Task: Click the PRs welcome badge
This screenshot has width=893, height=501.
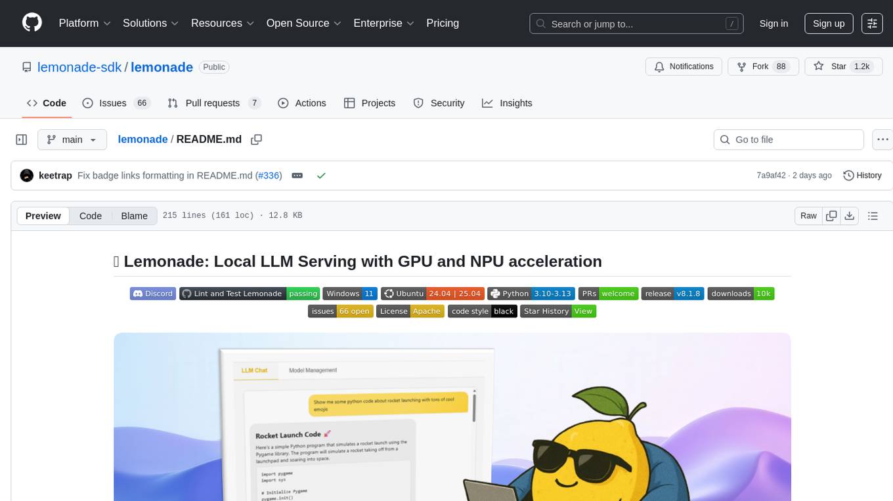Action: (x=609, y=294)
